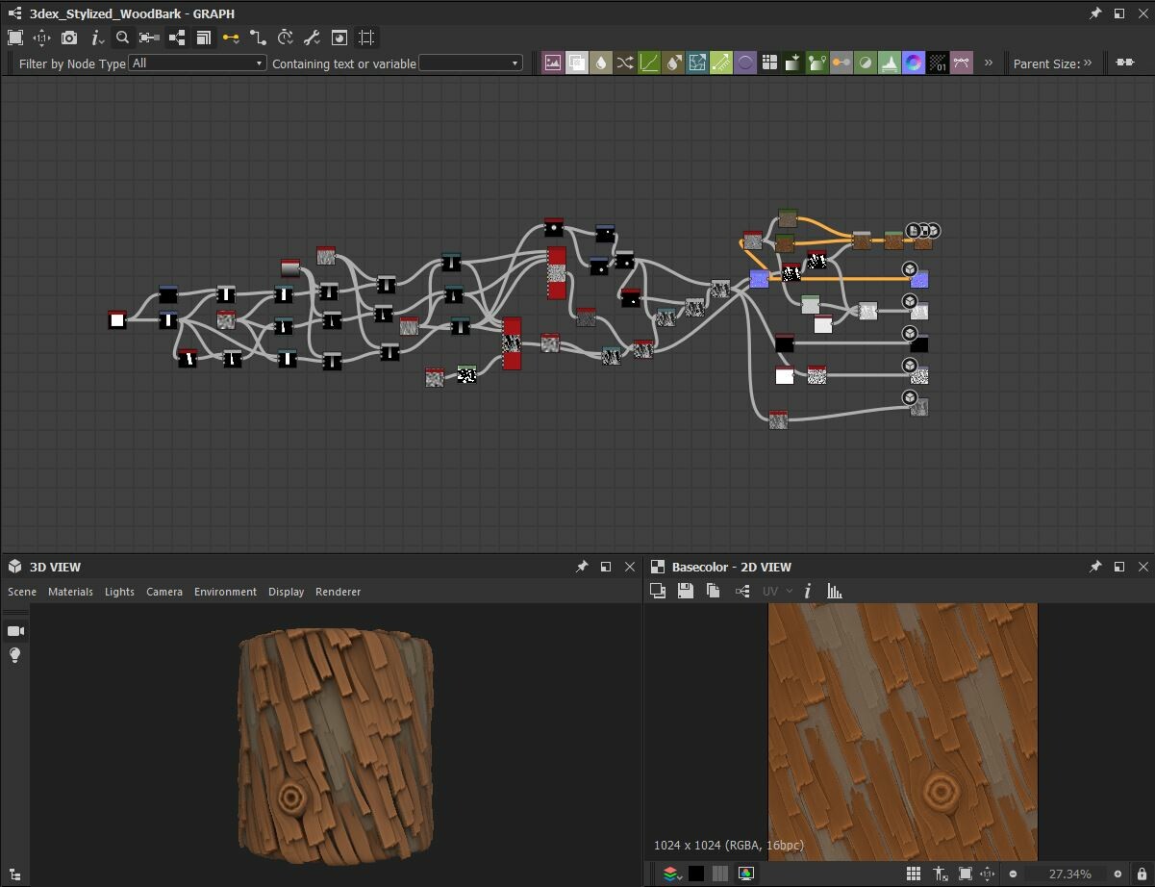Click the Save image icon in the 2D view
The width and height of the screenshot is (1155, 887).
click(x=686, y=591)
